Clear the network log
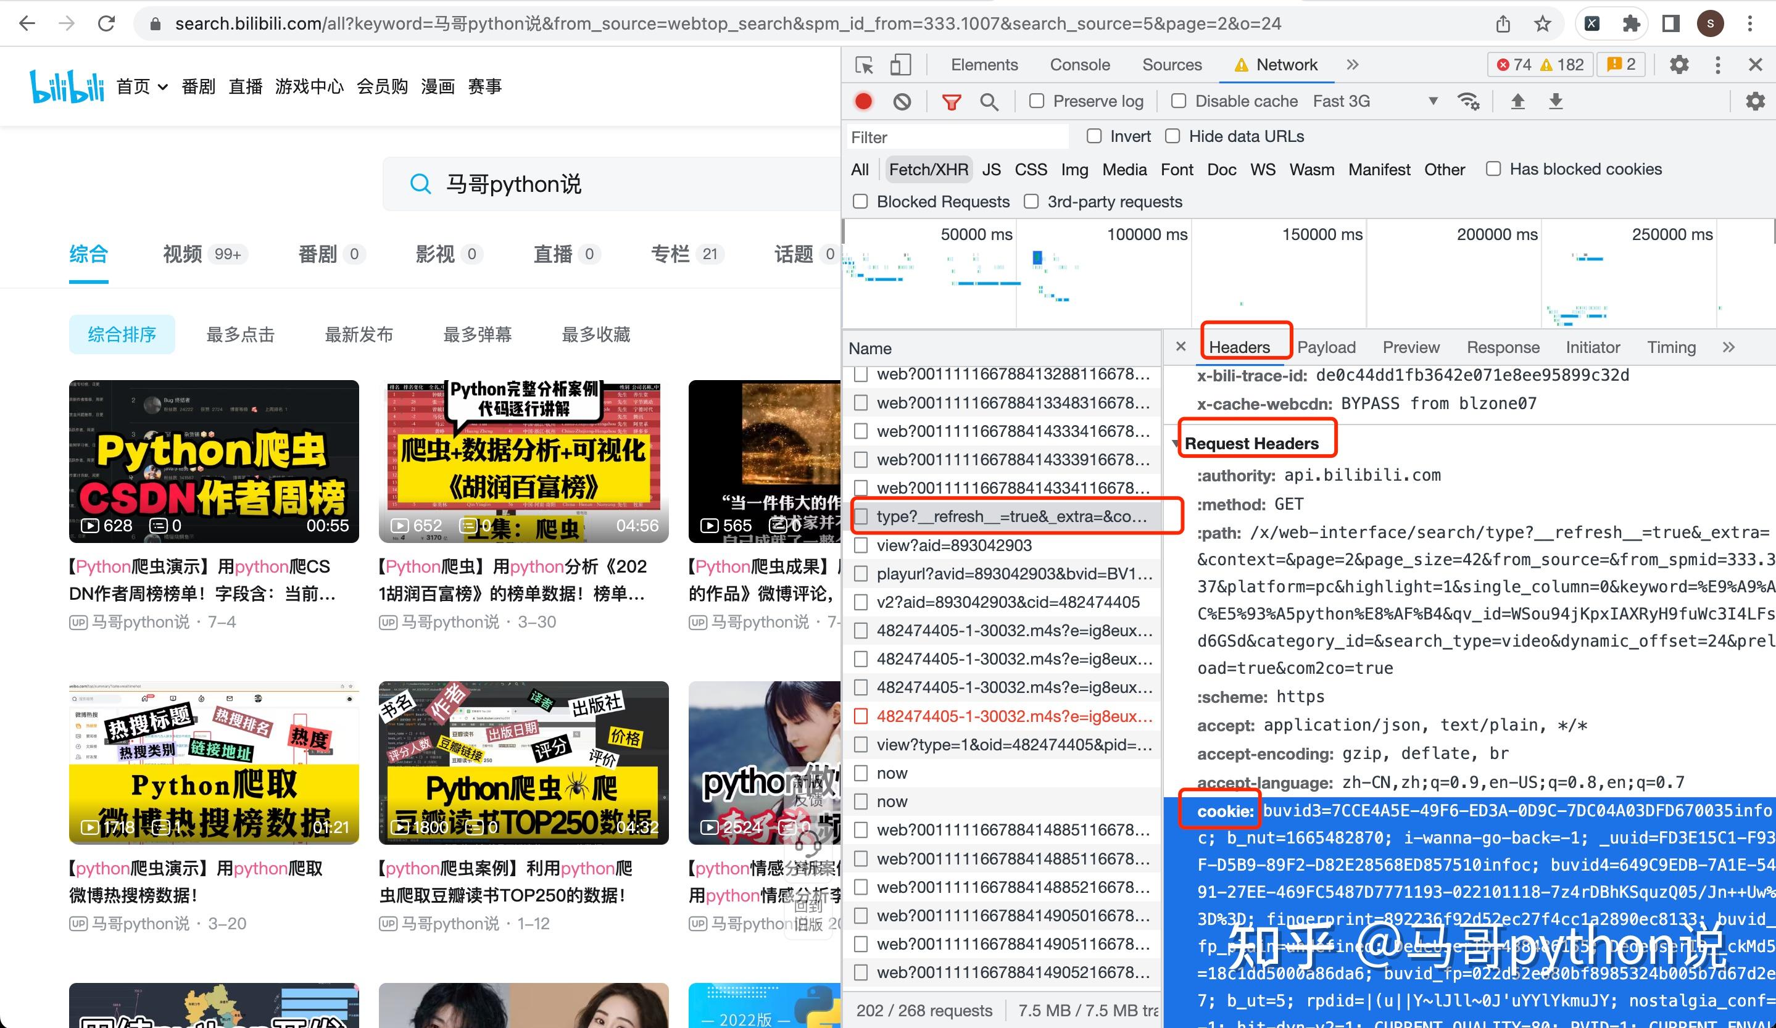1776x1028 pixels. (902, 101)
